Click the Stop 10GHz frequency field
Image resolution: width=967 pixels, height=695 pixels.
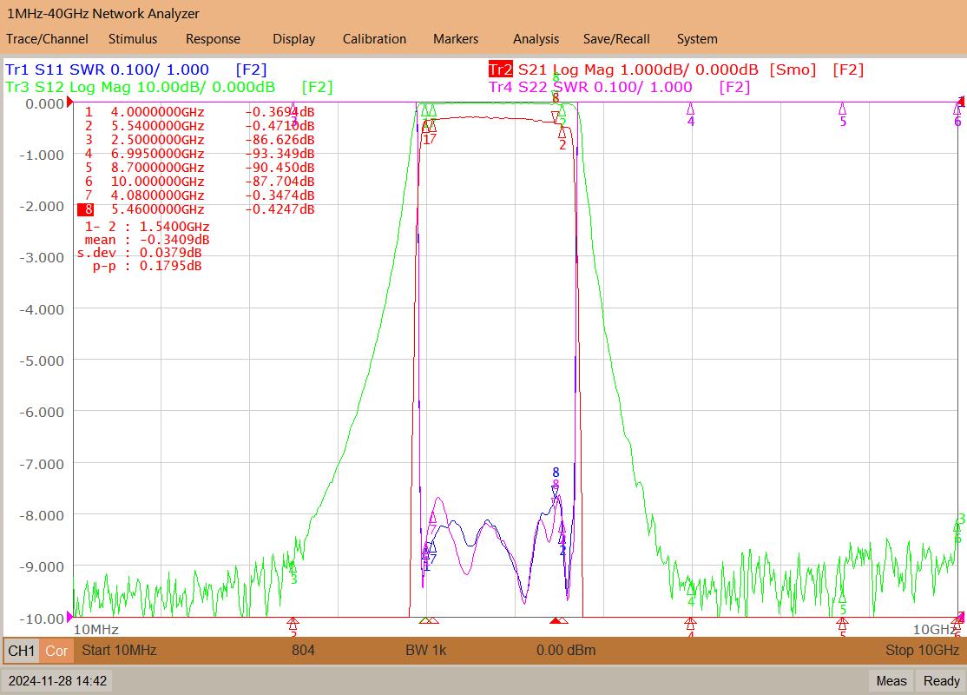[x=922, y=650]
